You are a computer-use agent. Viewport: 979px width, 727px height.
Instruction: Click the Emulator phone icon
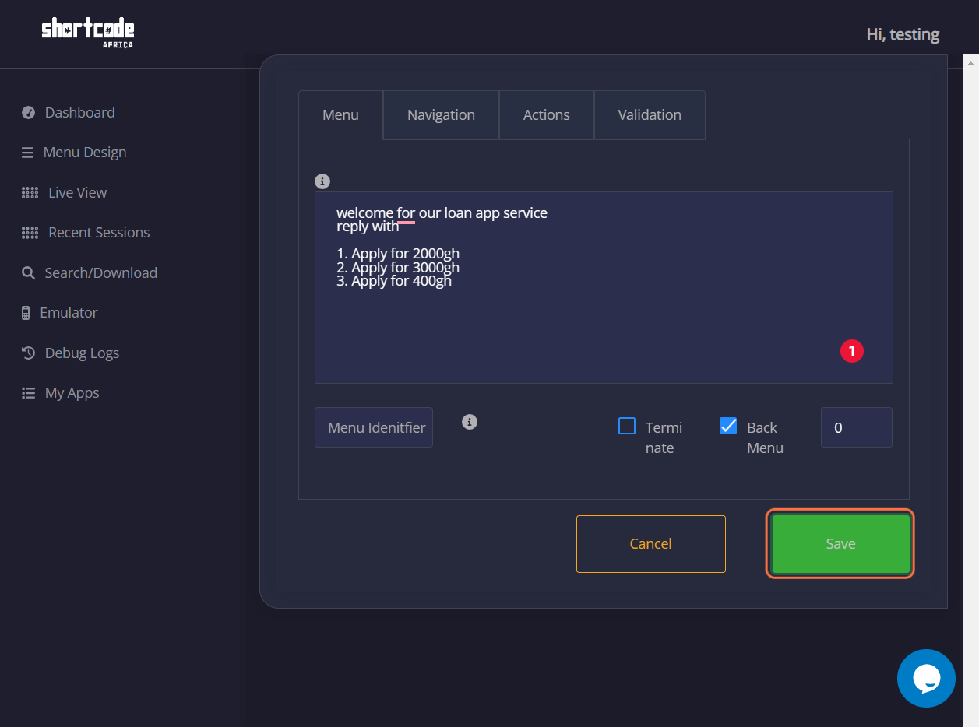pos(26,313)
